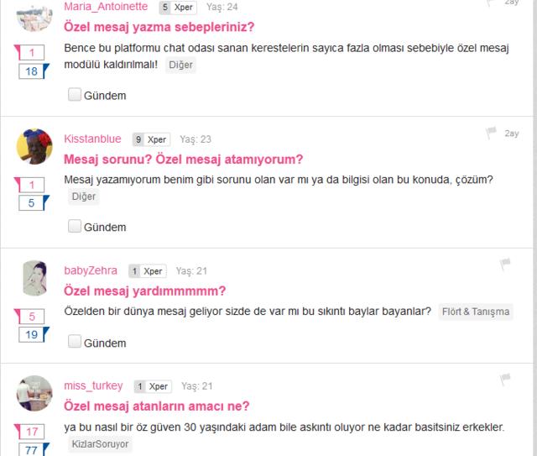Tick Gündem checkbox under Kisstanblue's question
This screenshot has width=537, height=456.
pos(75,226)
